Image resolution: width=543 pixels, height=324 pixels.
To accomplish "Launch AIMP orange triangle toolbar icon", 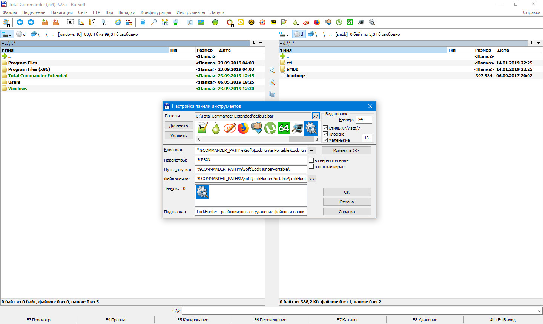I will [252, 22].
